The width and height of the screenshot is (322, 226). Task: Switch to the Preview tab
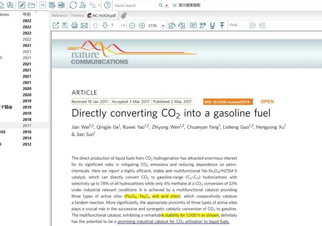78,15
